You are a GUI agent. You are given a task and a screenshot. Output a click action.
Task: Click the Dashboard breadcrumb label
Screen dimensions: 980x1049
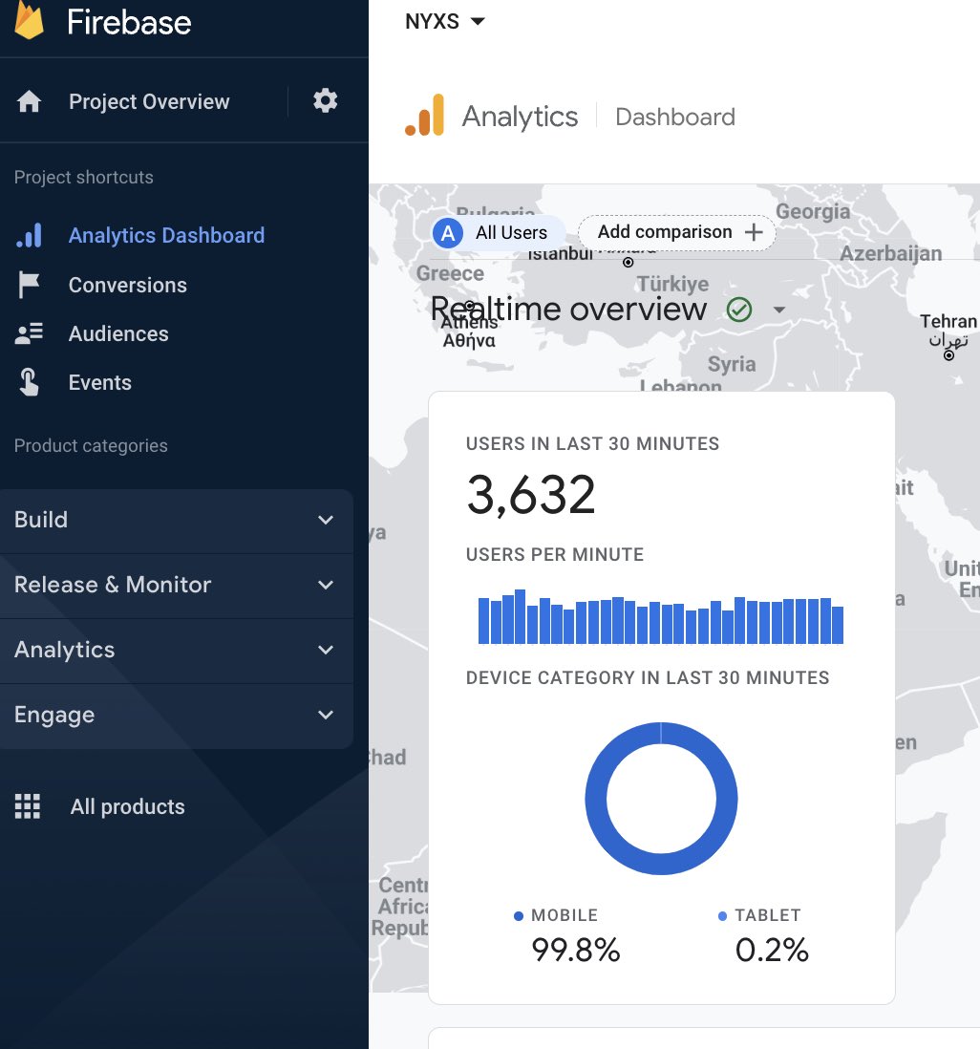[x=675, y=118]
